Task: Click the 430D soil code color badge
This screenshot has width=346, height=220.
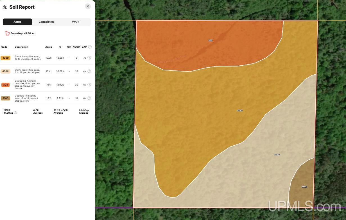Action: 5,58
